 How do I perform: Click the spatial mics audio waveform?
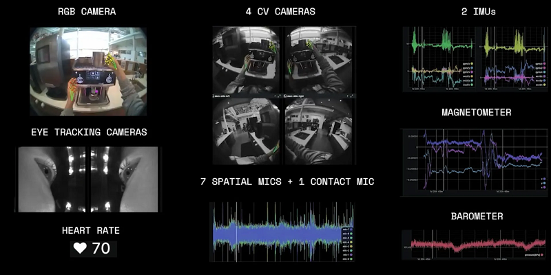coord(275,232)
